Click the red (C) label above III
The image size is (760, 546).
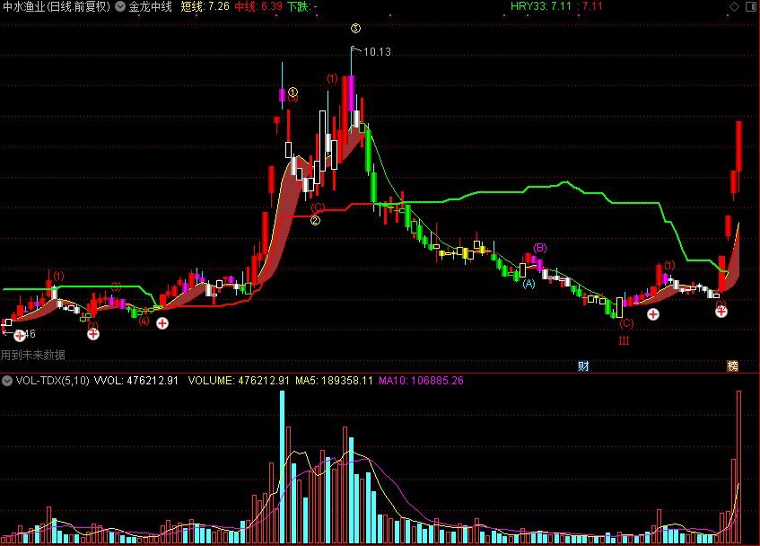tap(626, 323)
